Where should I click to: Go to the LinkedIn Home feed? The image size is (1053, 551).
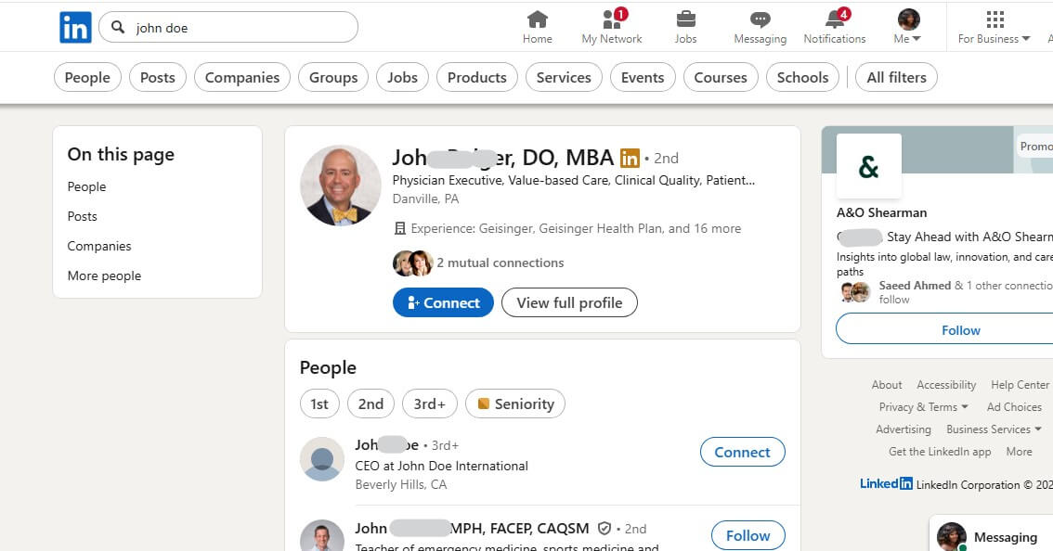[x=537, y=25]
